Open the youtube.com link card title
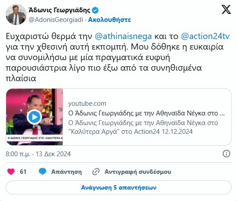Screen dimensions: 237x201 point(146,113)
